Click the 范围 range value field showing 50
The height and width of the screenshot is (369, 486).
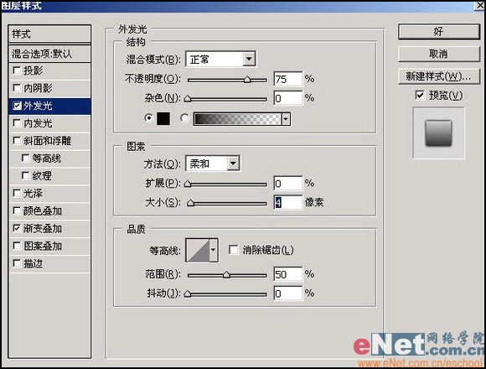coord(288,274)
